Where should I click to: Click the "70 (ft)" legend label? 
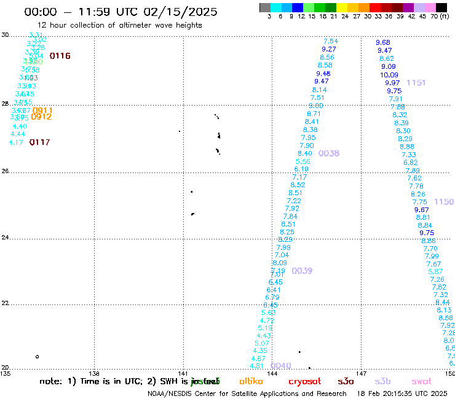tap(440, 17)
